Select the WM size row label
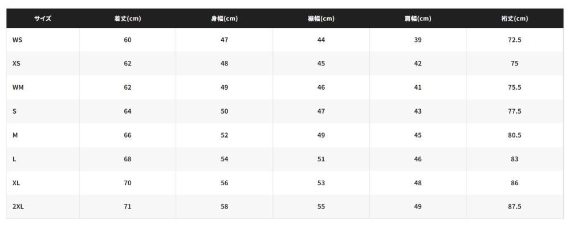This screenshot has height=225, width=570. pyautogui.click(x=18, y=88)
